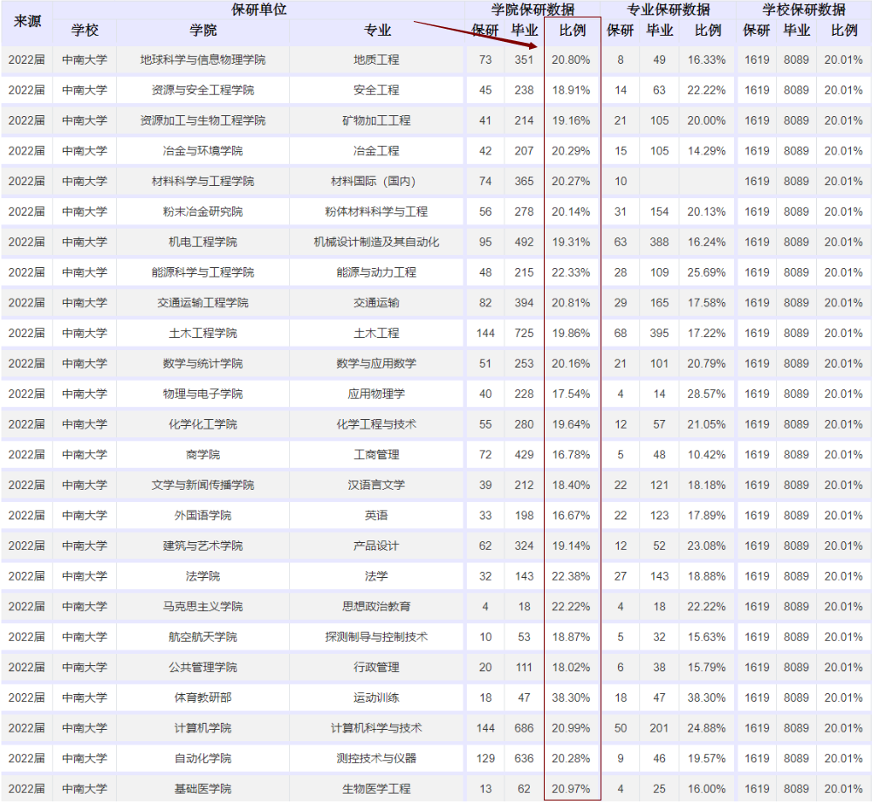Image resolution: width=872 pixels, height=804 pixels.
Task: Select the 计算机科学与技术 cell
Action: (x=376, y=728)
